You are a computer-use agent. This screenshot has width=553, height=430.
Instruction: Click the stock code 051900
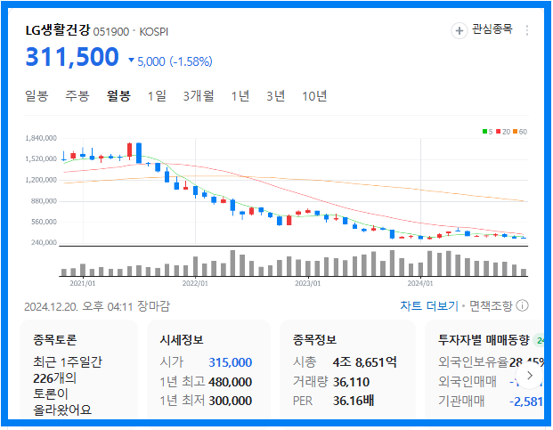[111, 32]
